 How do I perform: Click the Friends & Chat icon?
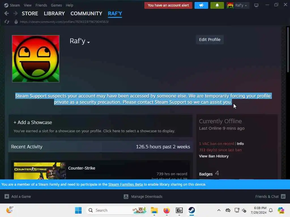click(283, 196)
